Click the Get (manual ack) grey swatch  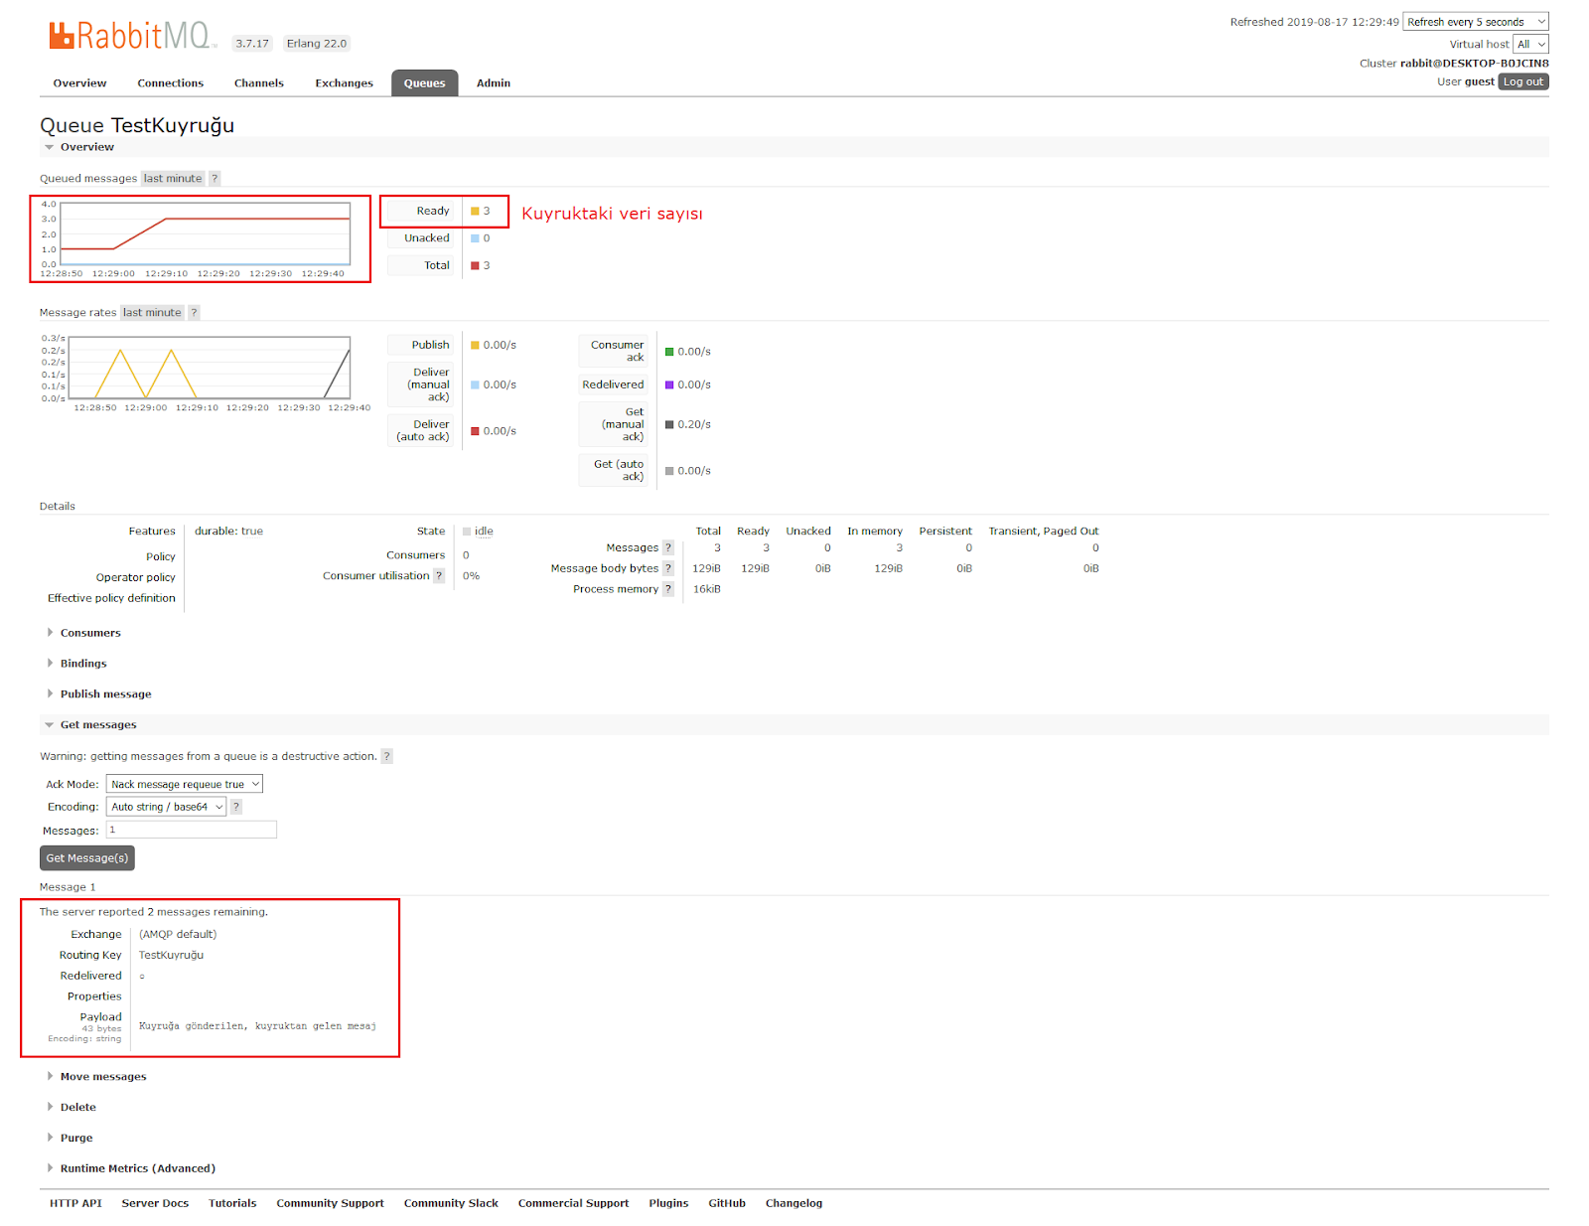[x=669, y=425]
